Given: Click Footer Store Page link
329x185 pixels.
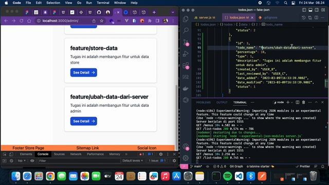Looking at the screenshot, I should tap(28, 148).
